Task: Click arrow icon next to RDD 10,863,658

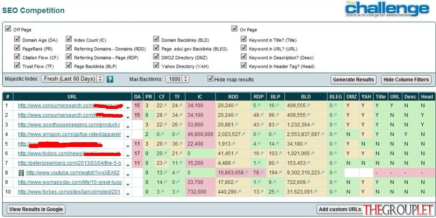Action: pyautogui.click(x=246, y=173)
